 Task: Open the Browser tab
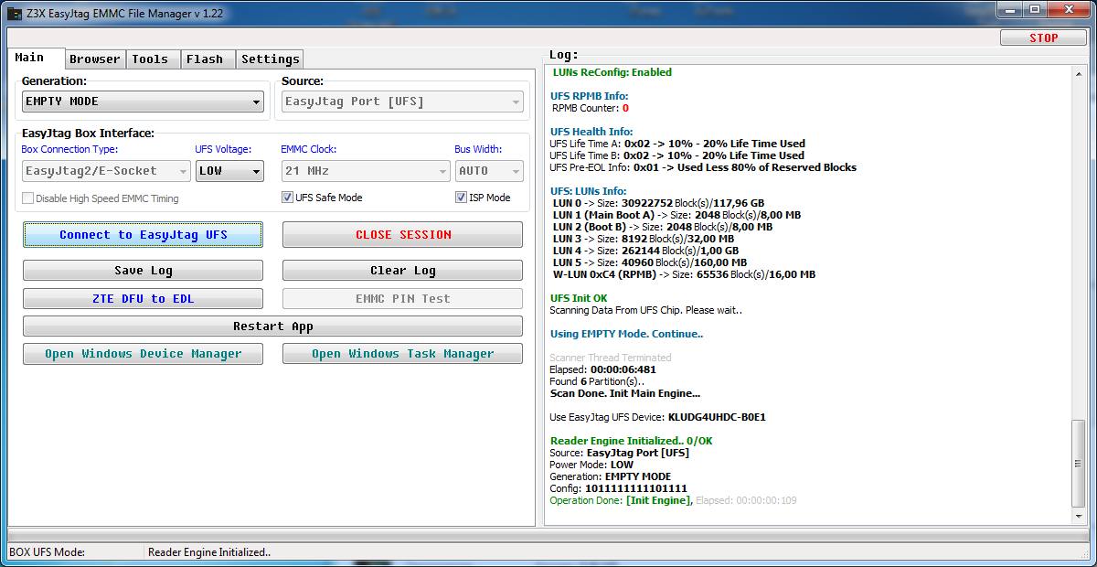click(x=95, y=59)
